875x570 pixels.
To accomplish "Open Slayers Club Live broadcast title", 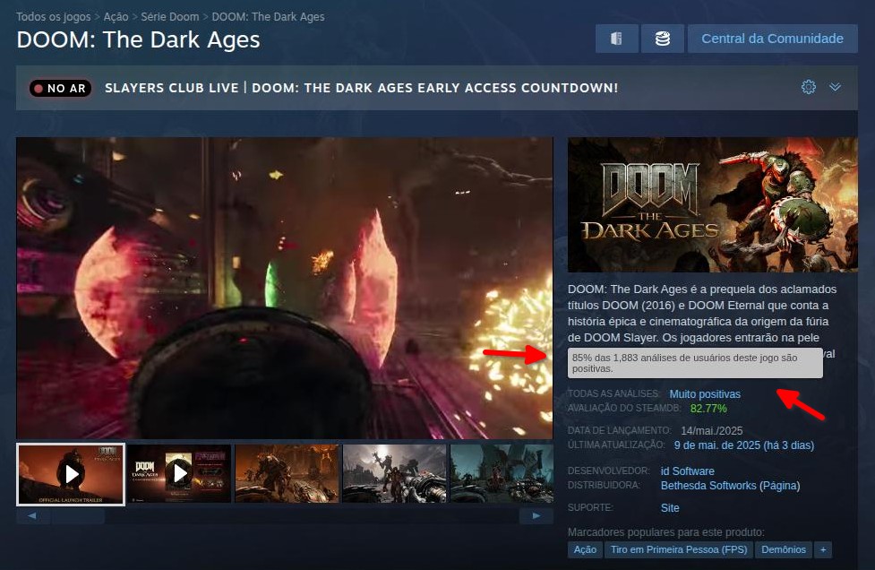I will pyautogui.click(x=362, y=88).
